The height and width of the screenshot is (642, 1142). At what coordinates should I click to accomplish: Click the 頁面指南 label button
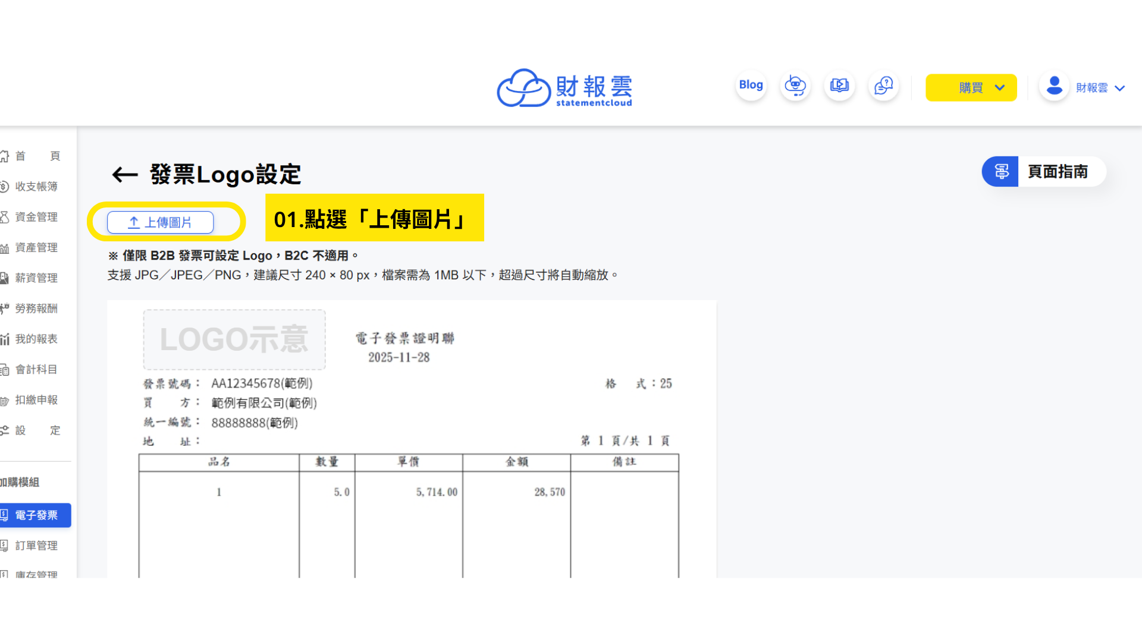point(1058,172)
